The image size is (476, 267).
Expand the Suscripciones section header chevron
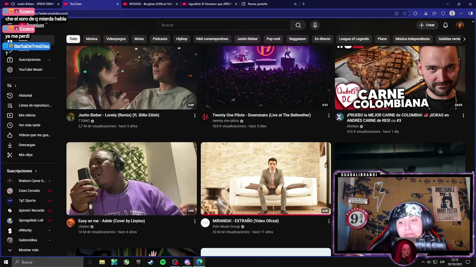[36, 171]
